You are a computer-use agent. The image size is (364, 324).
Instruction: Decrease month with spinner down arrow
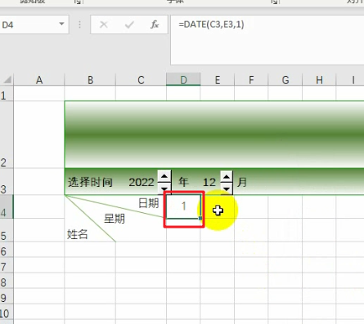(x=227, y=189)
